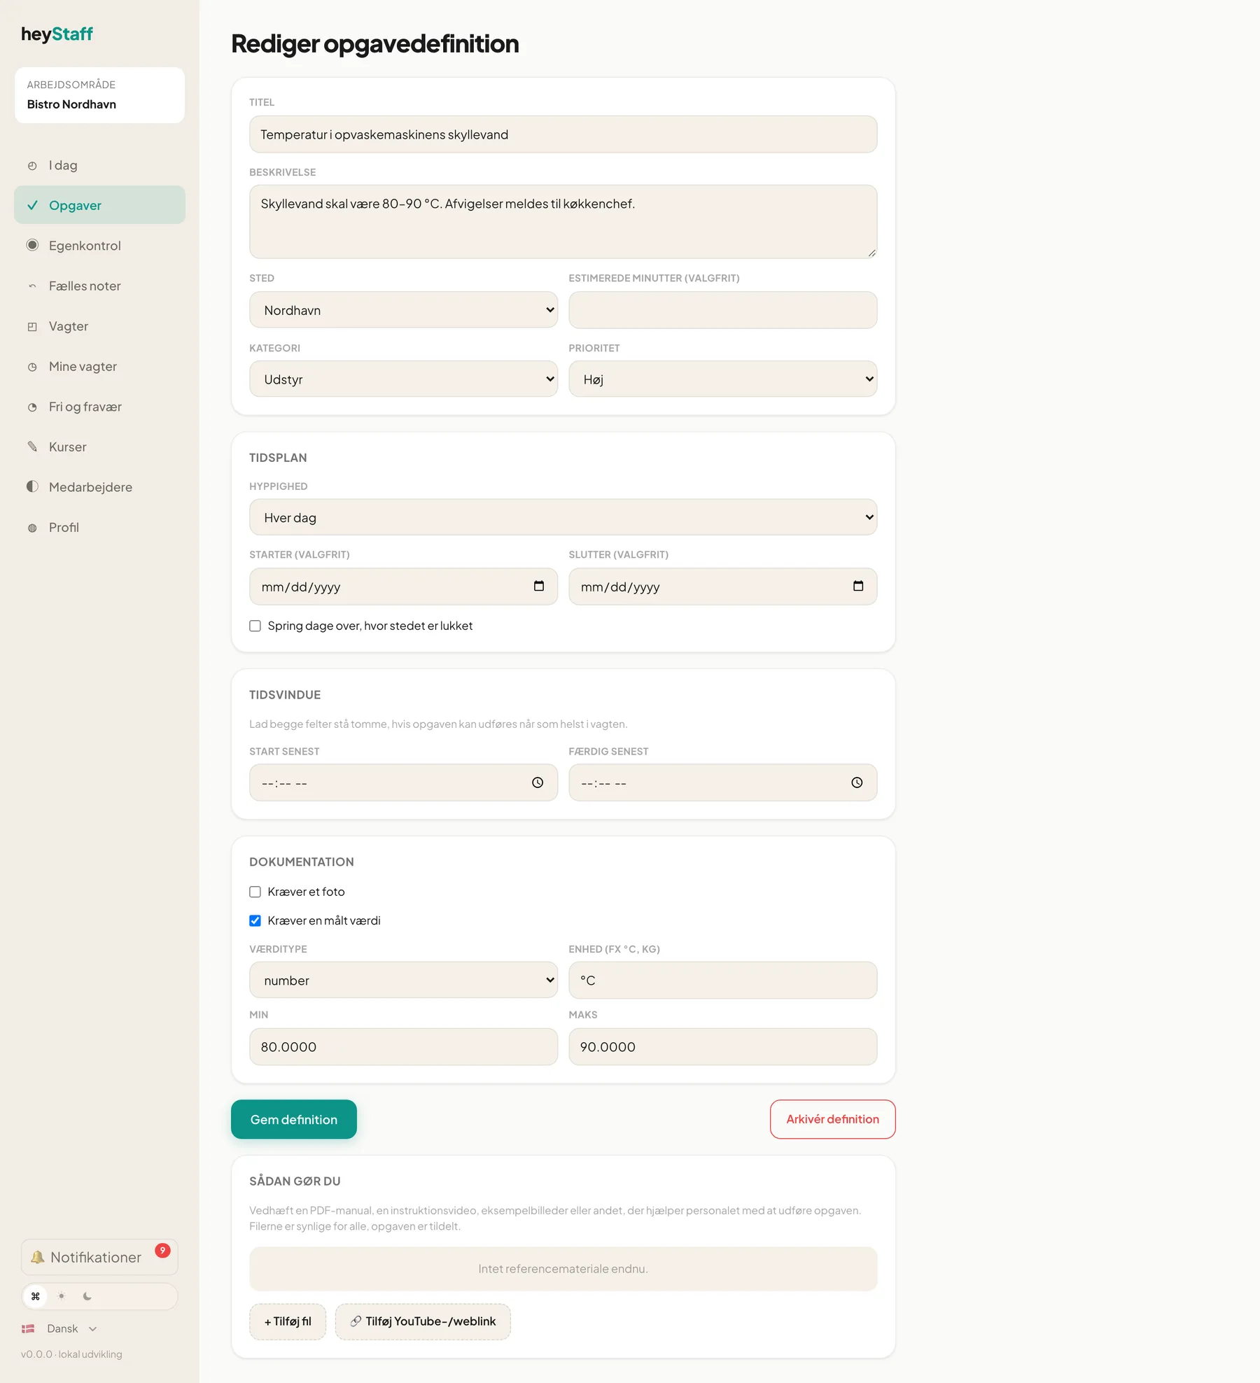Click the Medarbejdere half-circle icon

(x=32, y=486)
